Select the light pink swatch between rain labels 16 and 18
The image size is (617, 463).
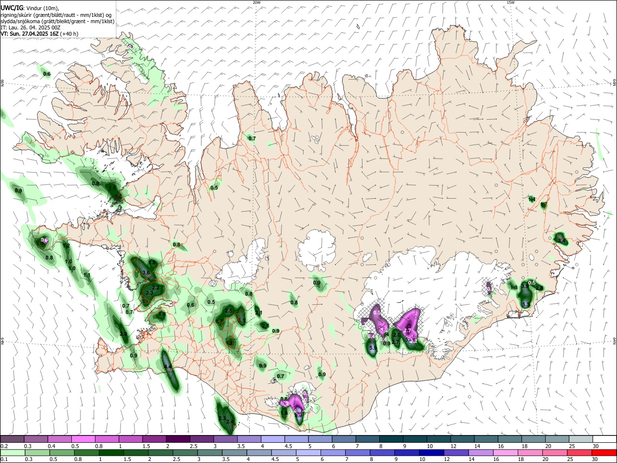click(505, 453)
